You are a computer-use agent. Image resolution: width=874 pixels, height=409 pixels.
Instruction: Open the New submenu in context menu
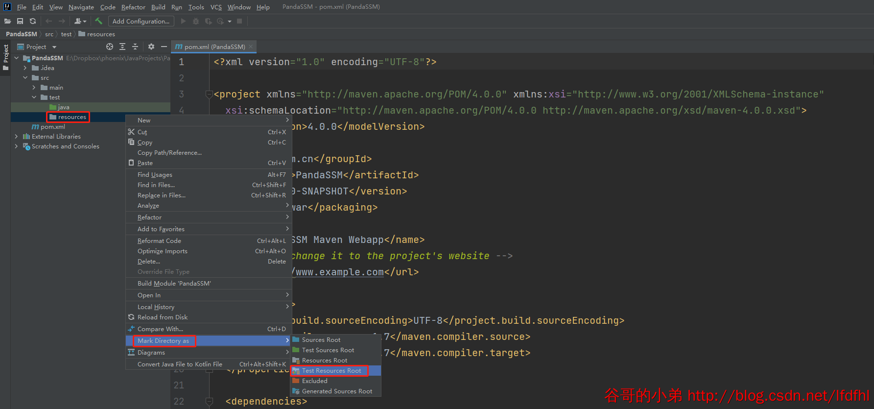(x=209, y=120)
